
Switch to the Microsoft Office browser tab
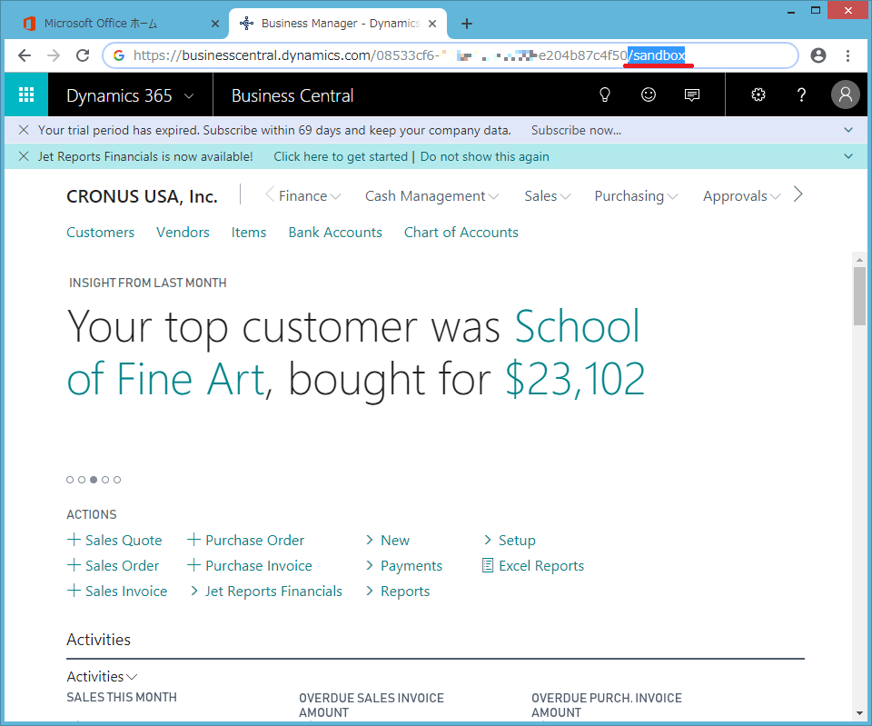(x=117, y=24)
